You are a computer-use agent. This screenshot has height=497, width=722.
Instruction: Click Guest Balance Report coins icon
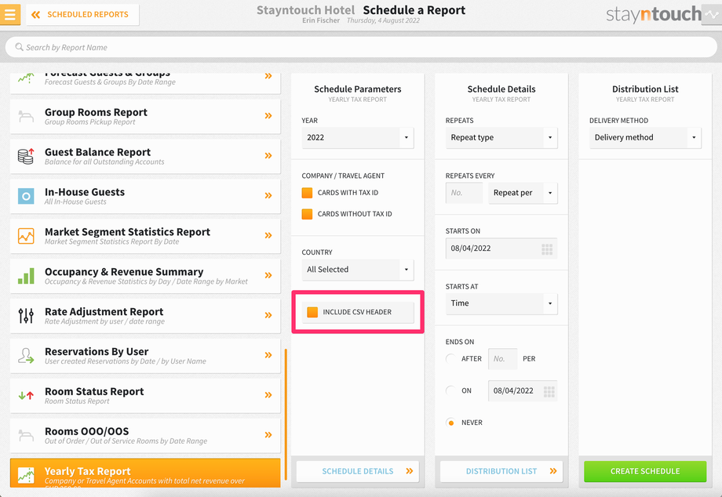(26, 156)
